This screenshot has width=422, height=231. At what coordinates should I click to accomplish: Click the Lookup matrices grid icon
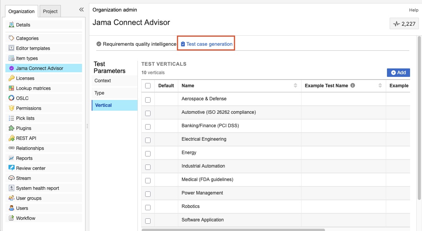pyautogui.click(x=12, y=88)
